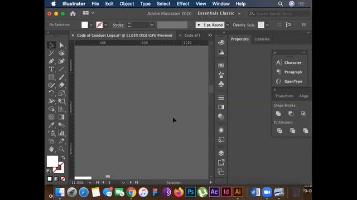Select the Width tool
Viewport: 357px width, 200px height.
[51, 101]
